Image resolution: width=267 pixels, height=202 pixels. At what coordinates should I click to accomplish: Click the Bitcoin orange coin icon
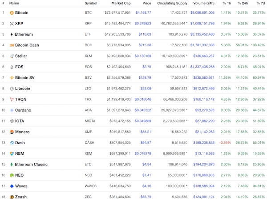pos(12,13)
